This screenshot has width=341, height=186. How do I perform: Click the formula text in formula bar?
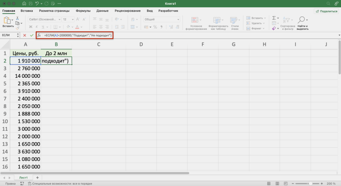pyautogui.click(x=78, y=35)
